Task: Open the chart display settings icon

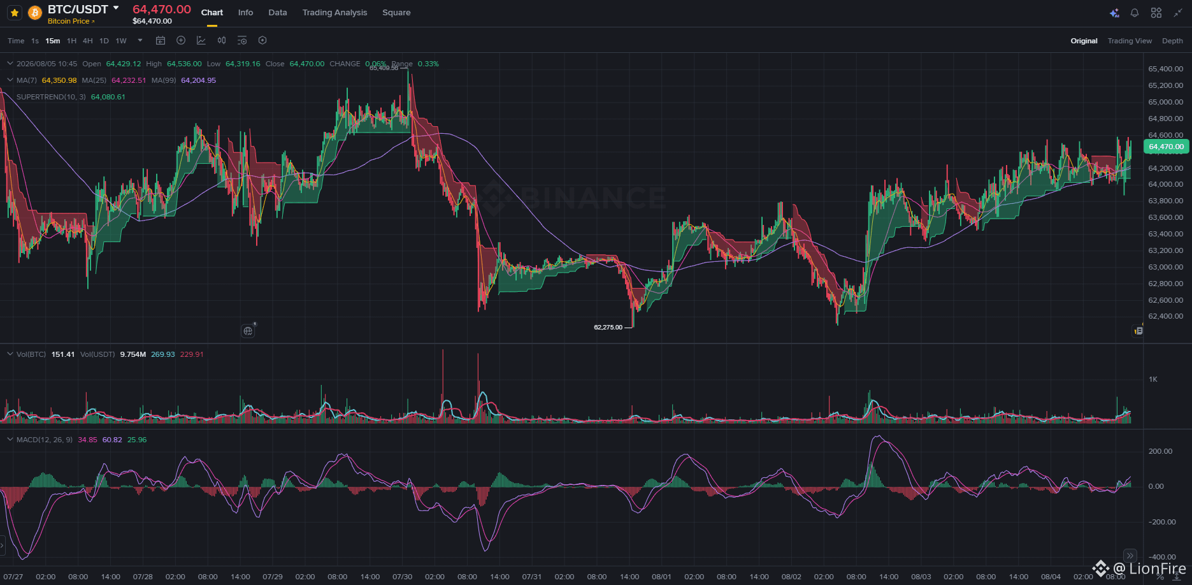Action: 242,41
